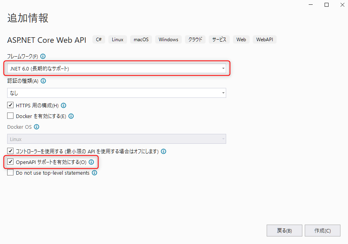Open the framework info tooltip icon
The height and width of the screenshot is (244, 348).
tap(43, 56)
